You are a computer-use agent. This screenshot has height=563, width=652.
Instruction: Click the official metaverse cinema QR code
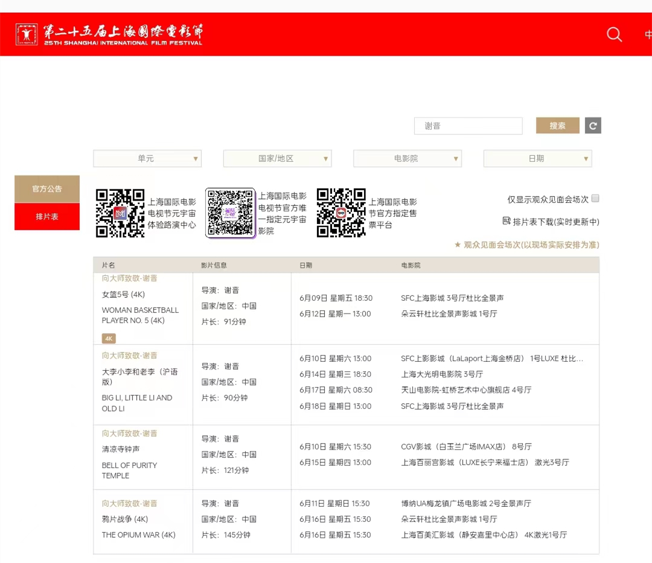(231, 213)
